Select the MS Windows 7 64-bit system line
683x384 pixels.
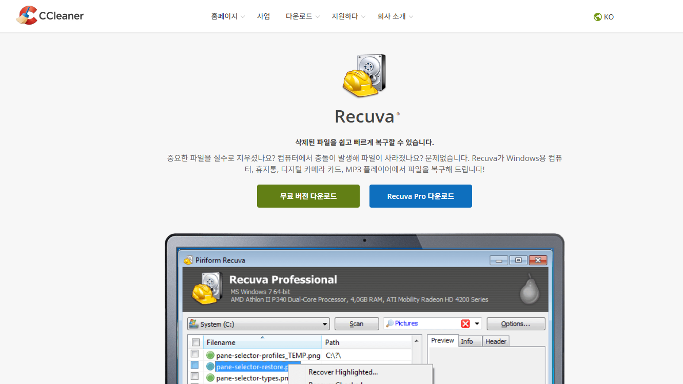pos(260,292)
